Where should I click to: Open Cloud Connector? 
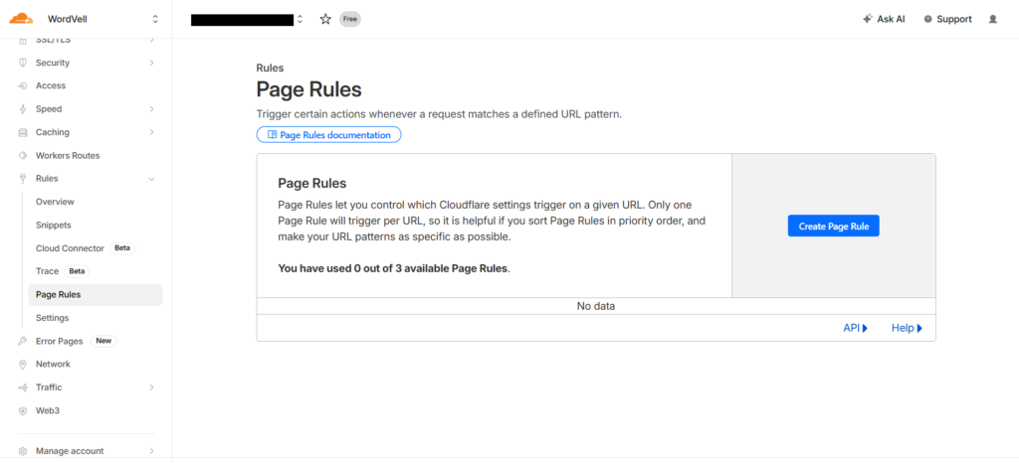click(70, 248)
